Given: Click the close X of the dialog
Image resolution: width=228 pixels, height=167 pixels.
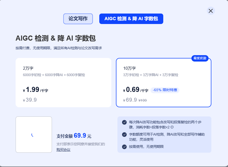Looking at the screenshot, I should [210, 11].
